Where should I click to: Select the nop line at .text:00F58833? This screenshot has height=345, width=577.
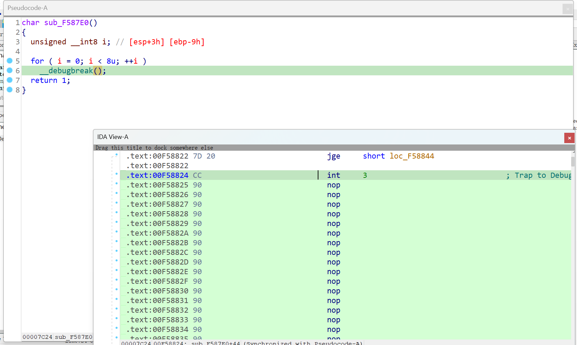(x=346, y=320)
